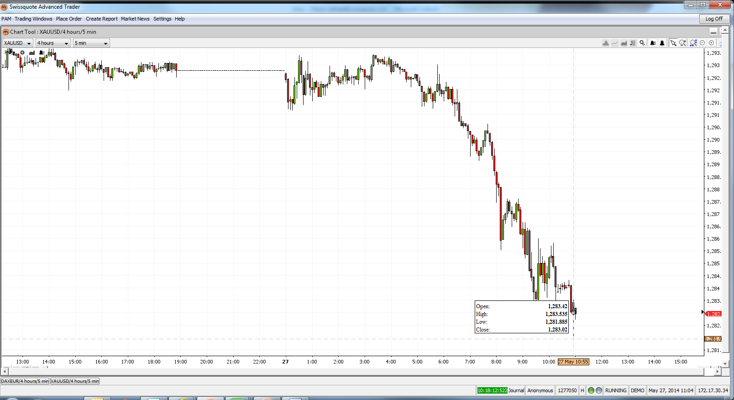Viewport: 734px width, 400px height.
Task: Click the Anonymous status bar label
Action: point(540,390)
